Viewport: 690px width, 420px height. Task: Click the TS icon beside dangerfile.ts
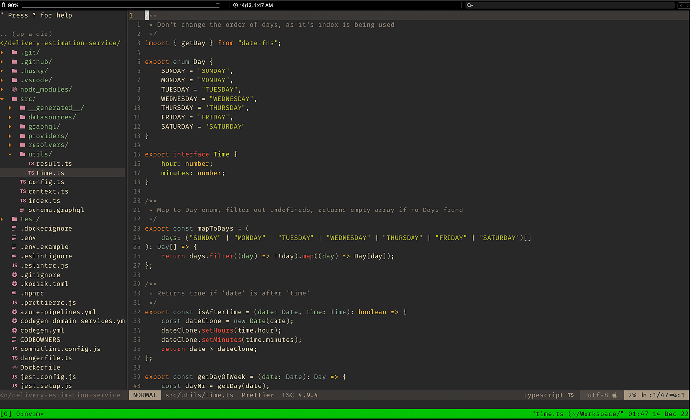[x=14, y=358]
